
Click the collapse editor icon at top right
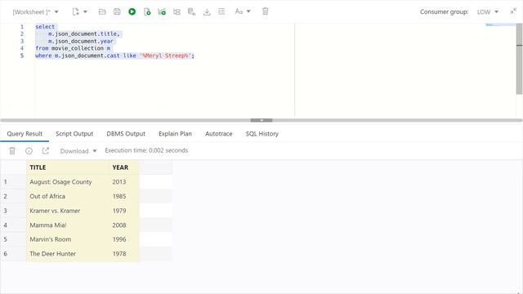point(513,11)
